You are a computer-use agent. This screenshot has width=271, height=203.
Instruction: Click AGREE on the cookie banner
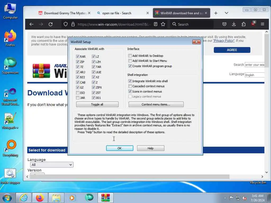tap(232, 50)
